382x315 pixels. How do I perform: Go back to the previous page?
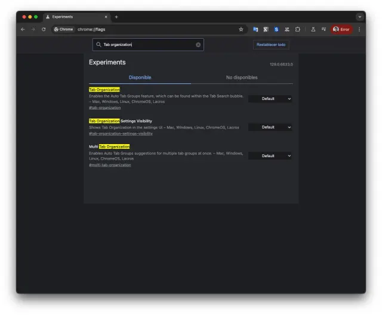(23, 29)
